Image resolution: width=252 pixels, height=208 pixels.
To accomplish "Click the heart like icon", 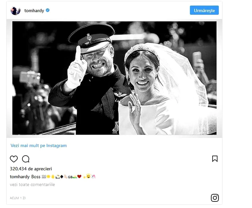I will 14,159.
